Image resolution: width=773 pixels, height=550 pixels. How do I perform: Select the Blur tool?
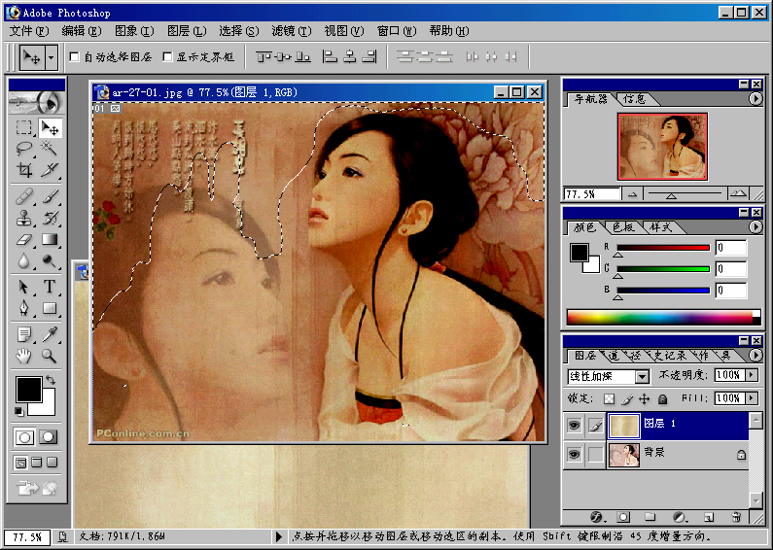click(x=23, y=260)
